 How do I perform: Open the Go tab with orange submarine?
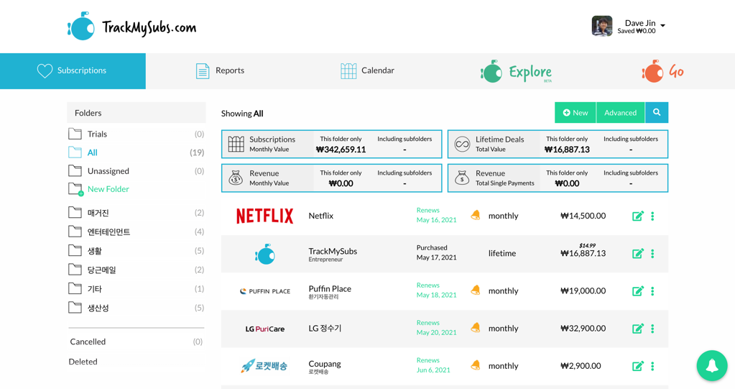tap(663, 71)
